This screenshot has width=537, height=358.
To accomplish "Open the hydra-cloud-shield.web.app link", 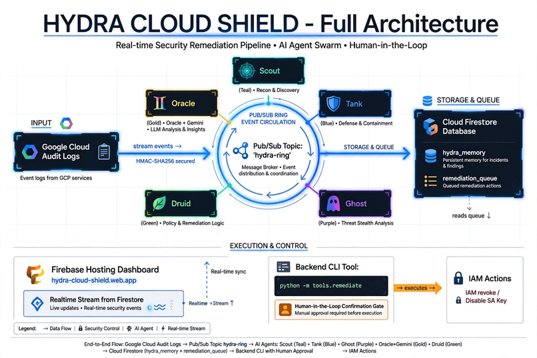I will (x=94, y=280).
